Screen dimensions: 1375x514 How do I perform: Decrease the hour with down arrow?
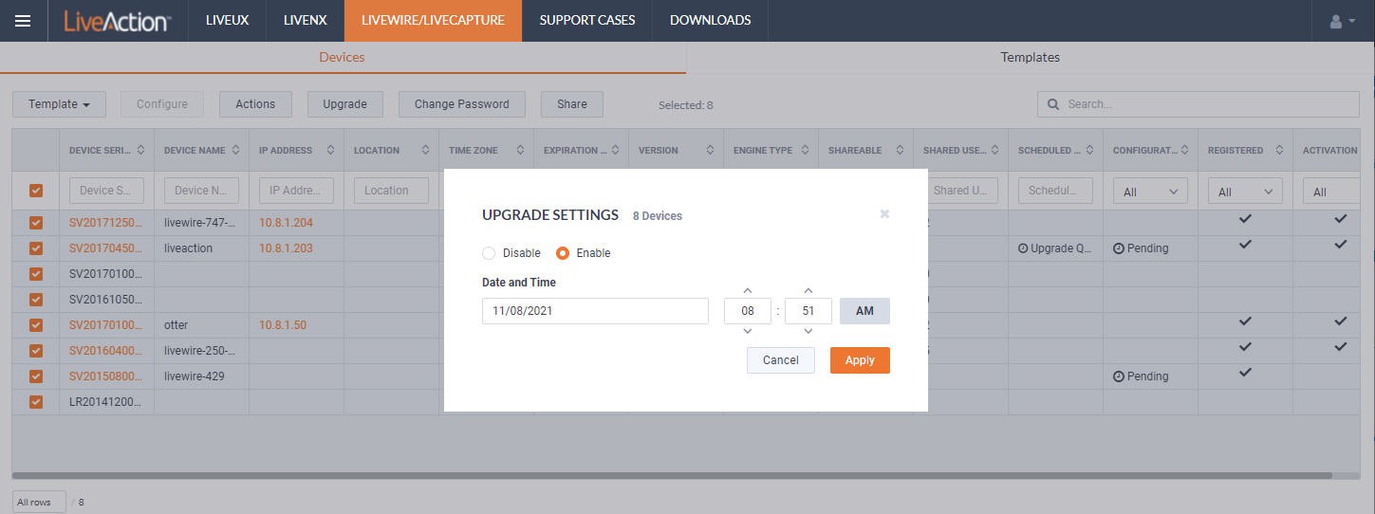pyautogui.click(x=748, y=331)
